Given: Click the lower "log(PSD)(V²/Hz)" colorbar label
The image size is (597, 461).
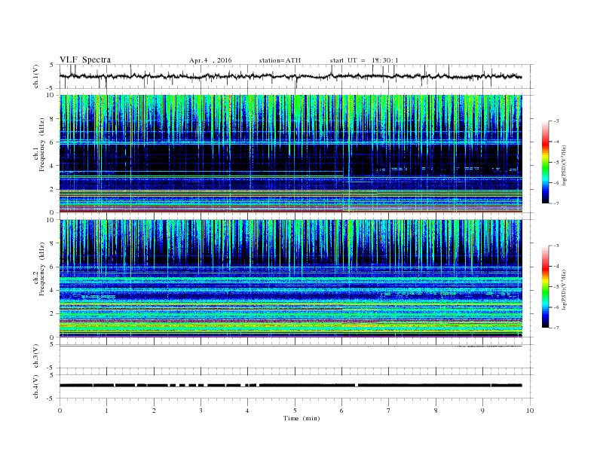Looking at the screenshot, I should [x=565, y=290].
